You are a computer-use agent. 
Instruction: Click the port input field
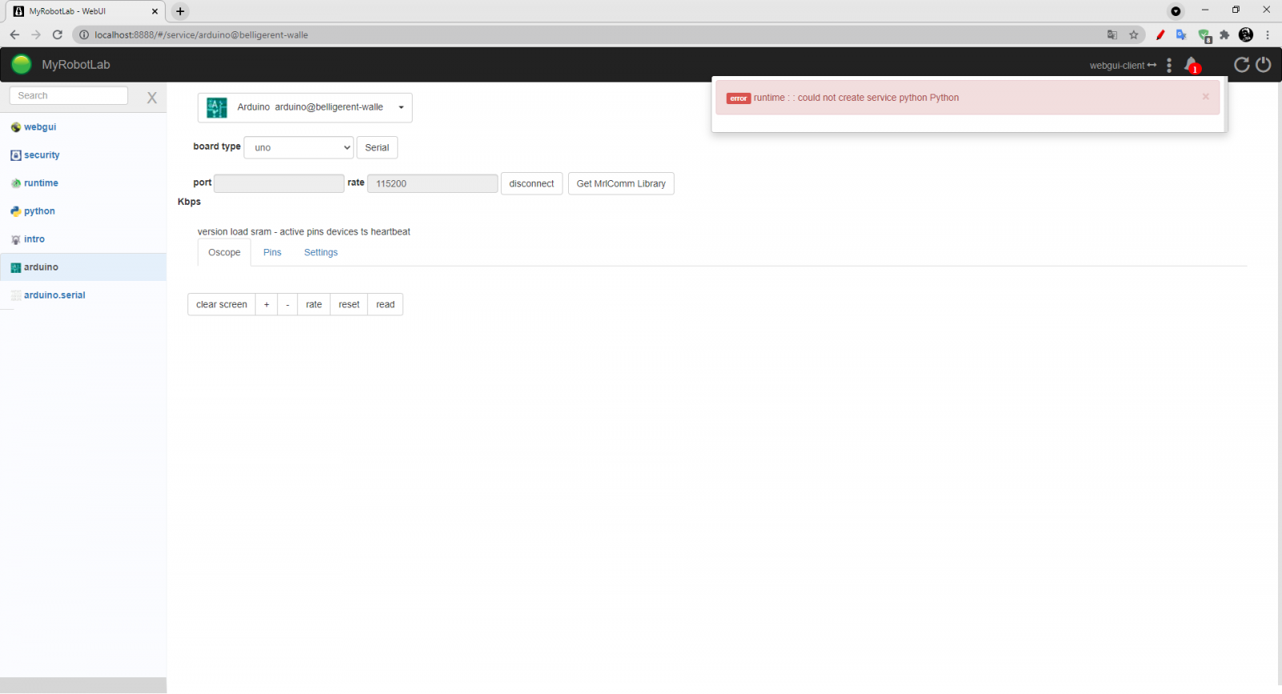(x=279, y=183)
